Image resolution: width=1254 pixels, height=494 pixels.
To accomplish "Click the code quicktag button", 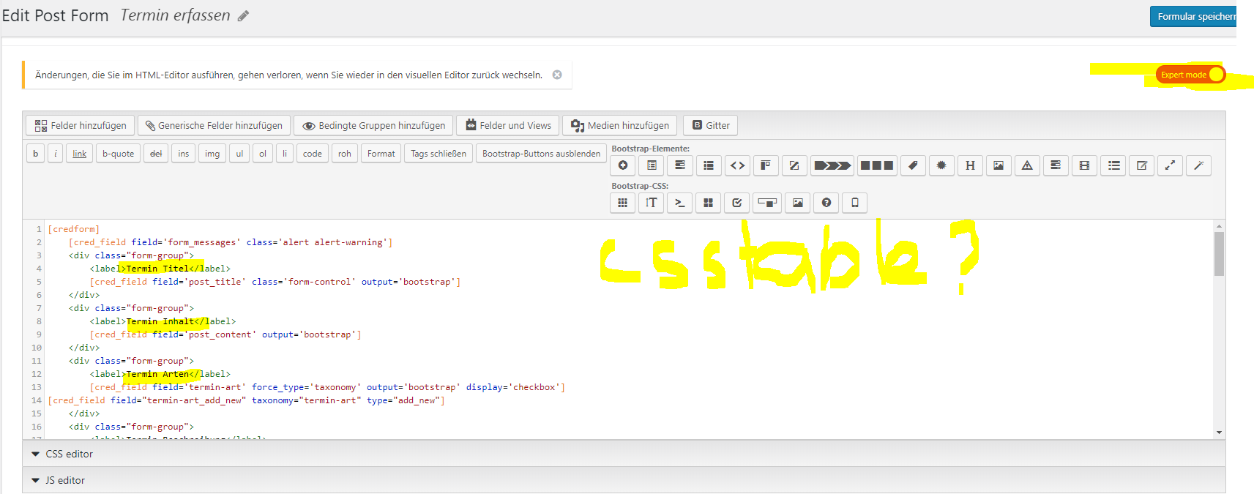I will (x=313, y=154).
